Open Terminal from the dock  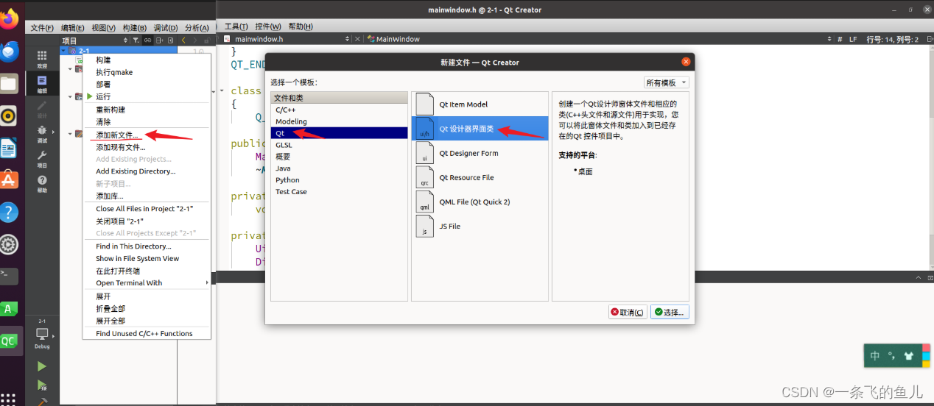pos(9,277)
